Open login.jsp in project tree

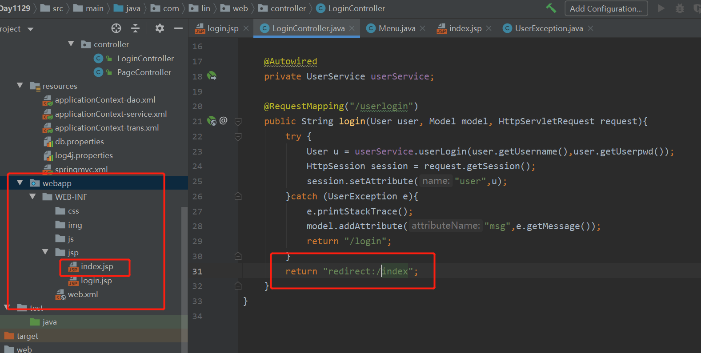pyautogui.click(x=96, y=281)
